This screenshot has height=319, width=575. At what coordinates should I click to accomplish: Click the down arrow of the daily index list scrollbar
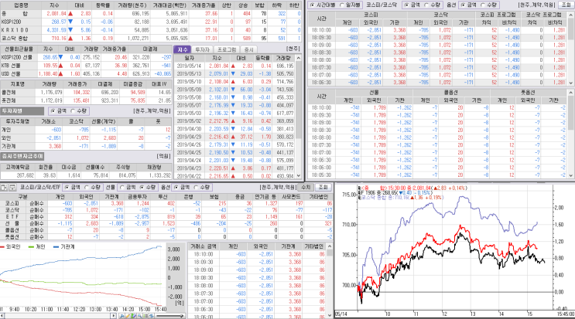[299, 176]
